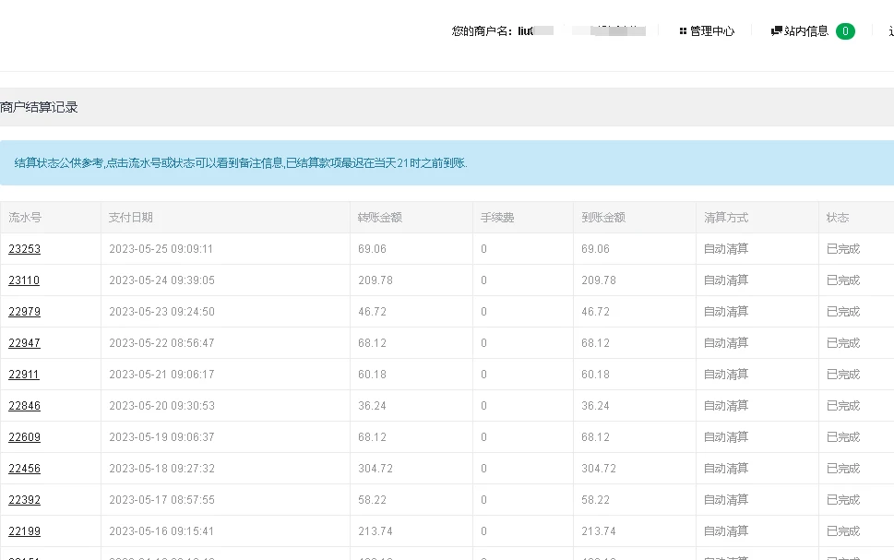Open settlement record 23253
The image size is (894, 560).
point(24,249)
